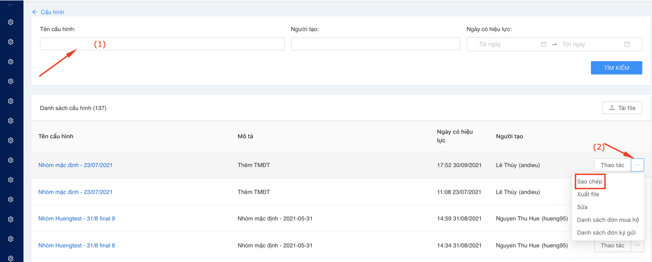Open the Nhóm Huengtest - 31/8 final 9 link
The width and height of the screenshot is (652, 262).
[x=77, y=219]
